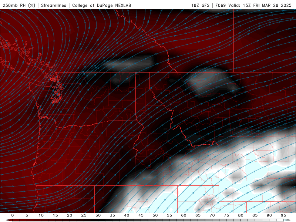Click the colorbar tick label "35"

(112, 215)
